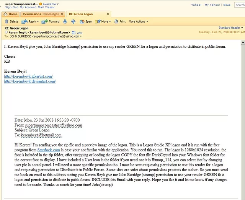
Task: Open the kerembeyit.deviantart.com link
Action: [30, 81]
